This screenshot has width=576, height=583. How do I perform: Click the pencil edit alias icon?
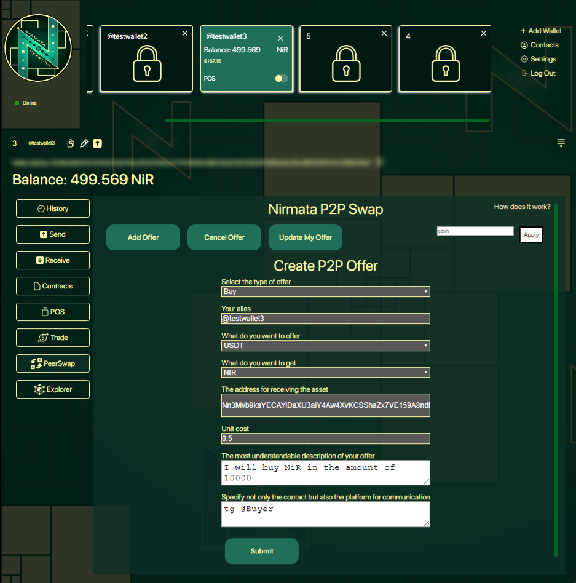pyautogui.click(x=84, y=143)
